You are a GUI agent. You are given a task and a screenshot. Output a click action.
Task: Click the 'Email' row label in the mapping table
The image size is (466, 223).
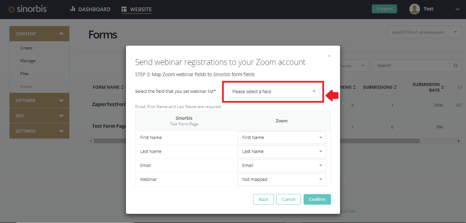(145, 165)
